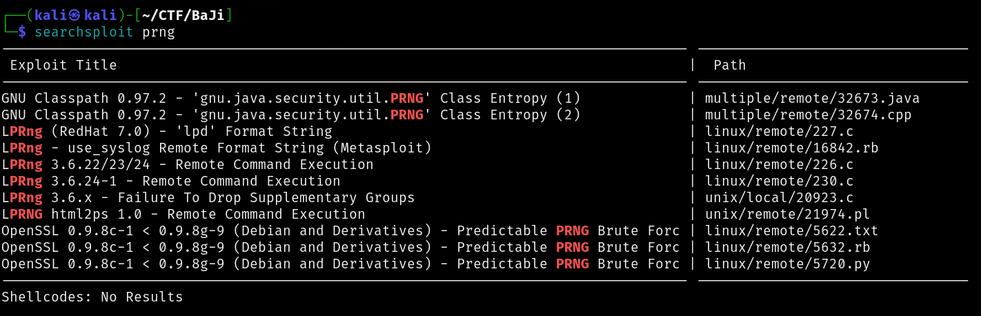Click path linux/remote/230.c
Screen dimensions: 981x316
pos(779,181)
